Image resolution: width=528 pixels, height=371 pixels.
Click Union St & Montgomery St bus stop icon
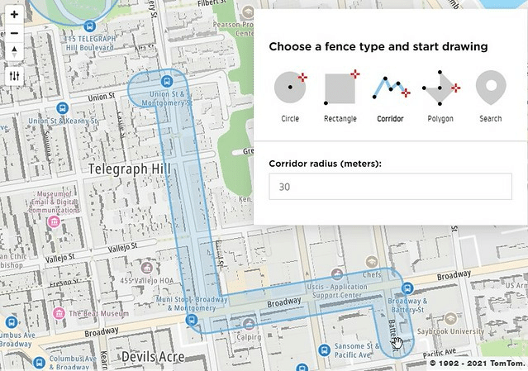click(168, 81)
